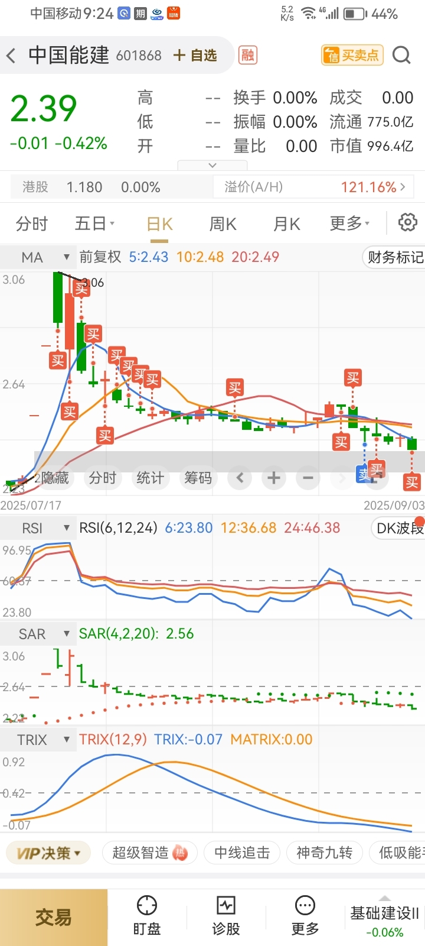Open the MA indicator dropdown
Screen dimensions: 425x946
pyautogui.click(x=38, y=257)
